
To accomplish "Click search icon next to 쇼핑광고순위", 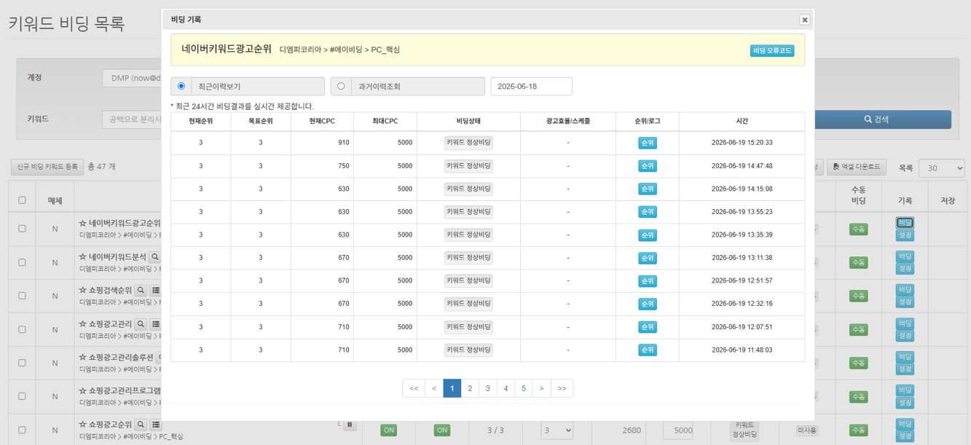I will tap(141, 425).
